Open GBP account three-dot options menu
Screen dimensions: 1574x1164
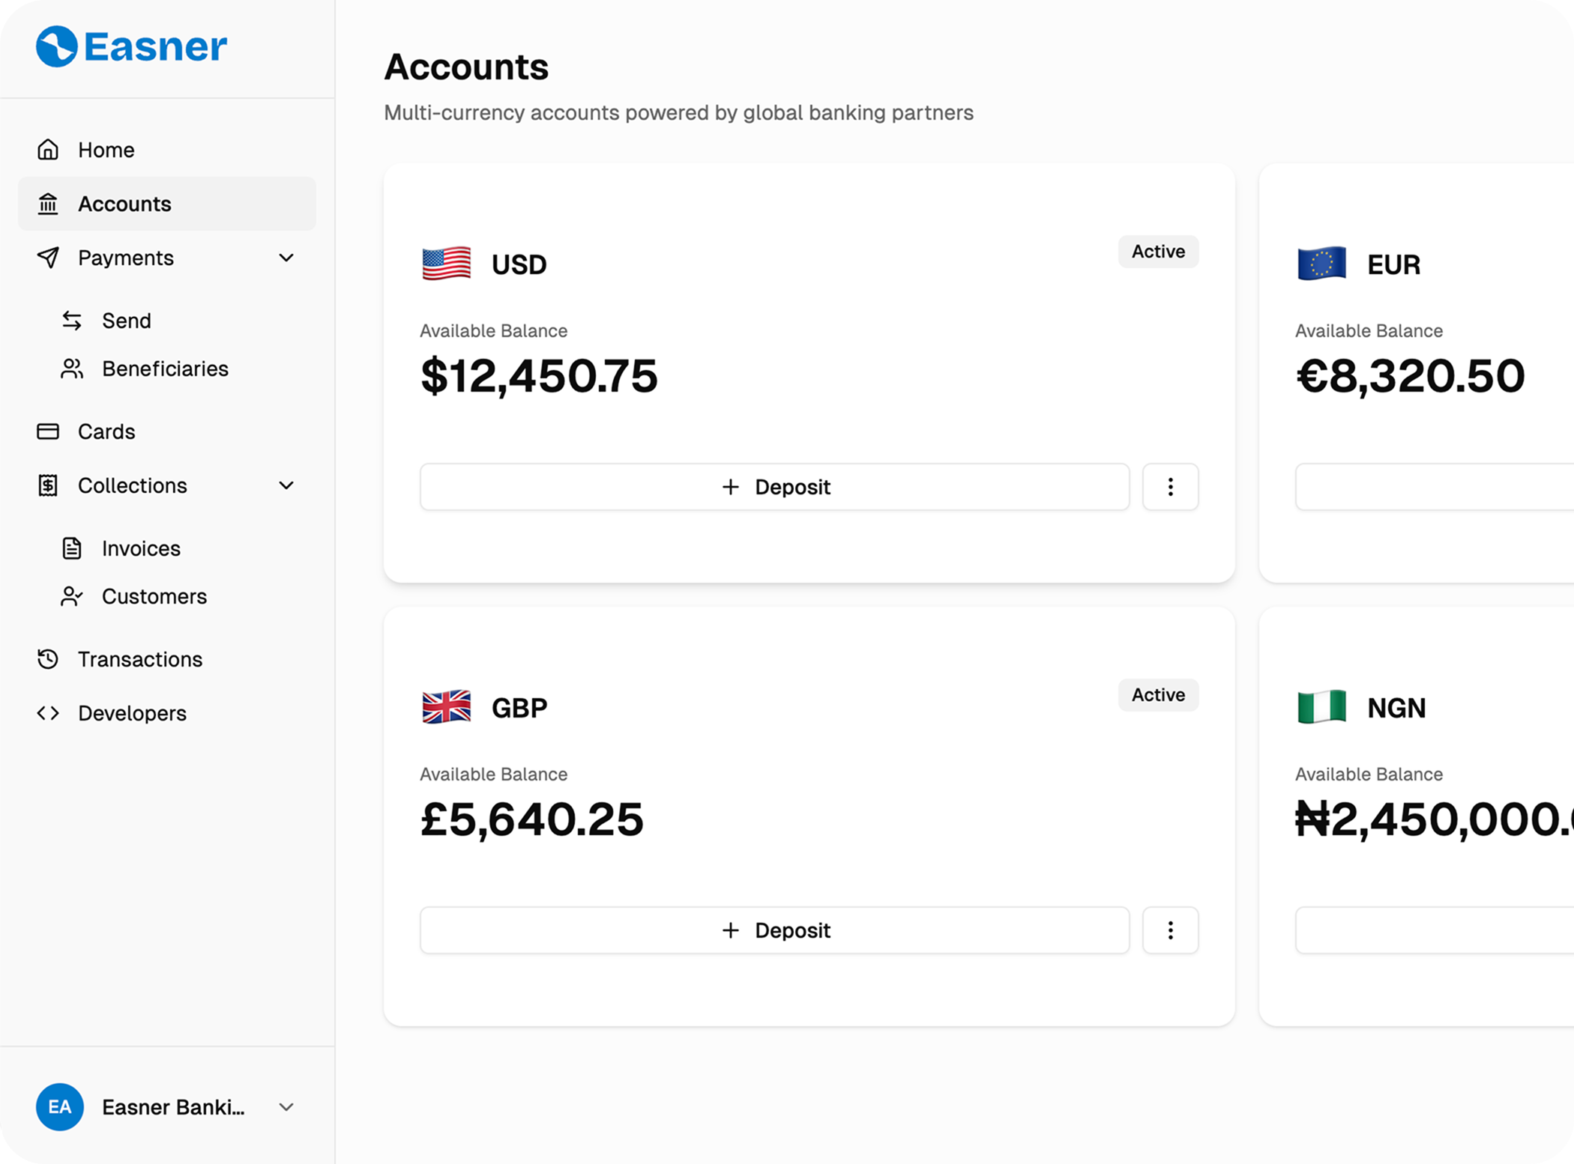(x=1170, y=930)
